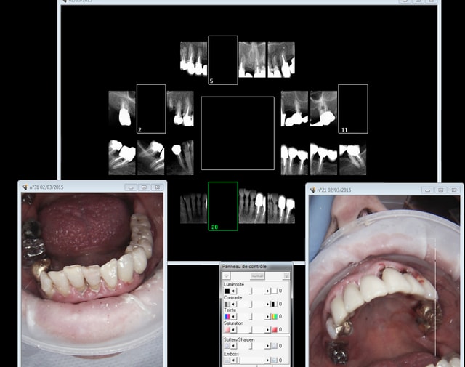The width and height of the screenshot is (465, 367).
Task: Click the white Luminosité maximum icon
Action: point(275,291)
